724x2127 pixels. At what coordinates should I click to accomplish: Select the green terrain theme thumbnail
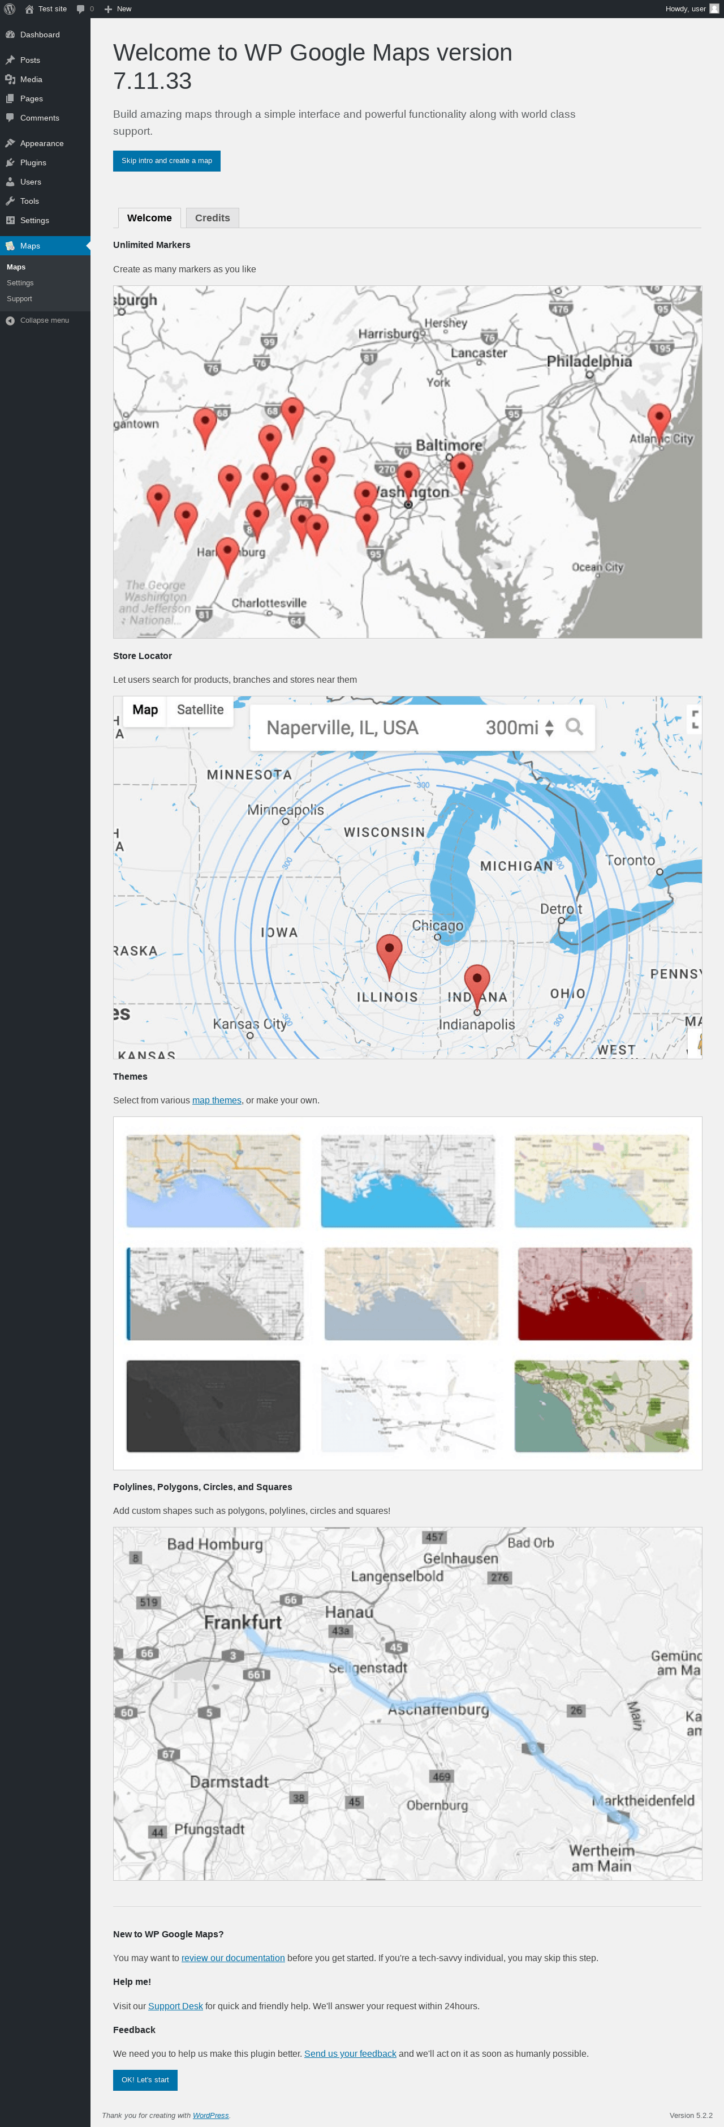(602, 1406)
